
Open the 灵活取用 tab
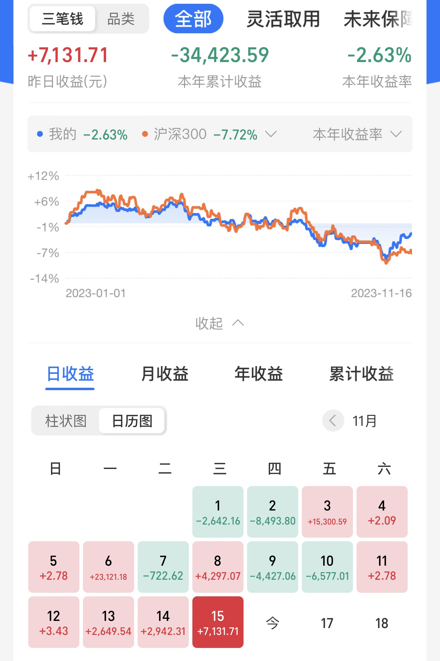point(283,19)
